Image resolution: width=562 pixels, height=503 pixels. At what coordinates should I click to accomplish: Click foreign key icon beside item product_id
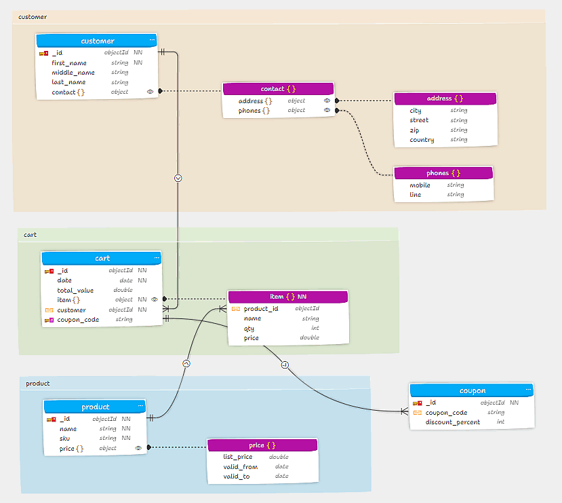pos(235,309)
